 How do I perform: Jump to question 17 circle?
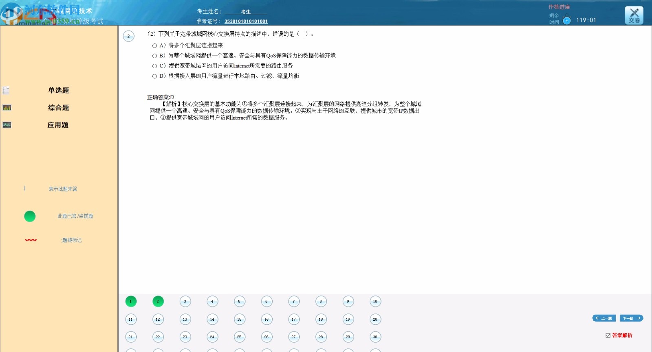point(294,319)
